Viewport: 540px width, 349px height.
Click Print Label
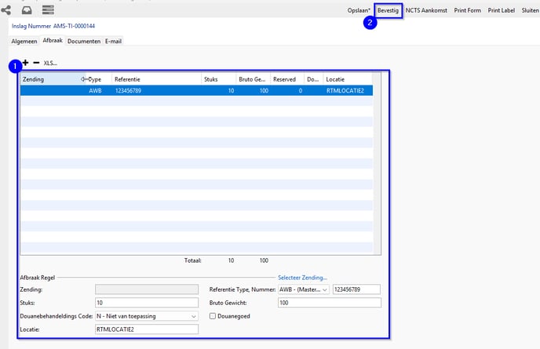point(501,10)
